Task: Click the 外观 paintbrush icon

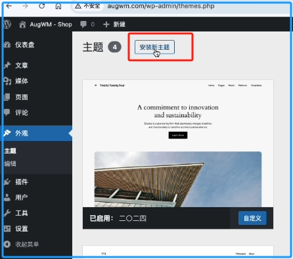Action: click(7, 133)
